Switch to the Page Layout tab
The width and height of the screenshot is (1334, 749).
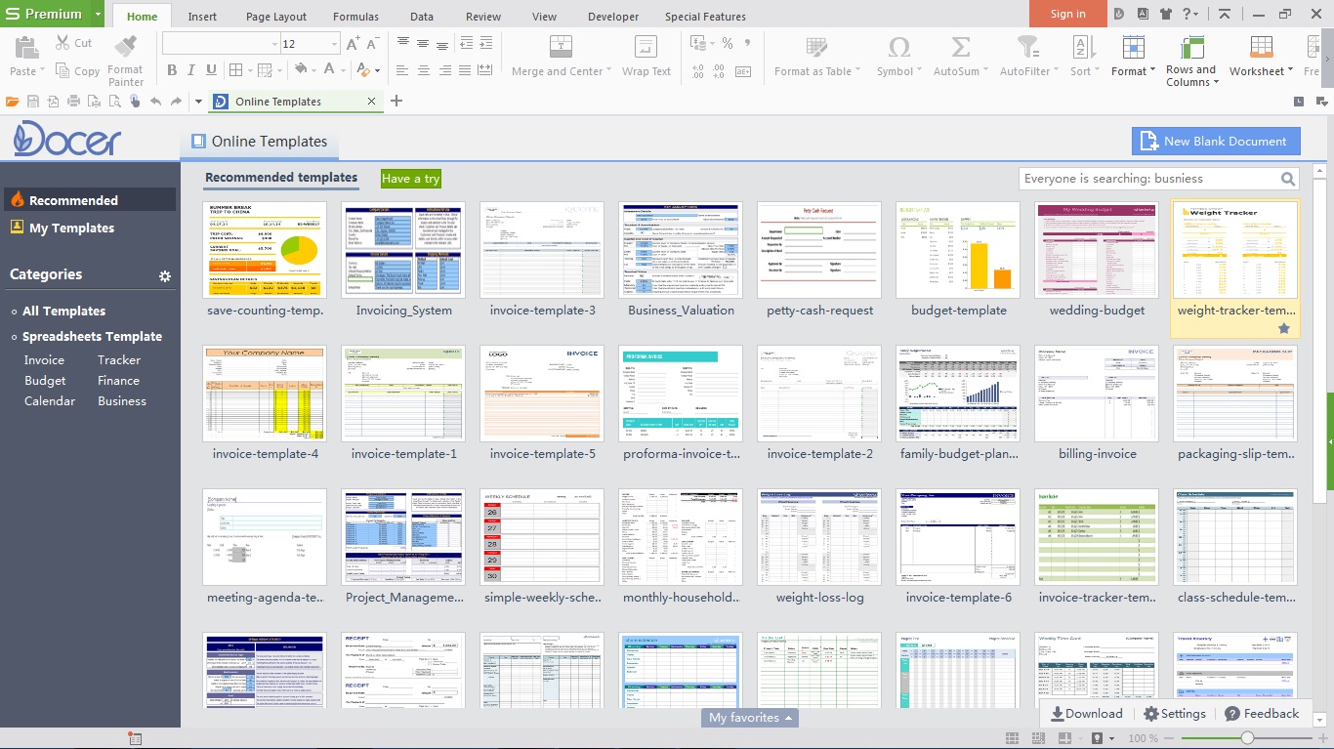(276, 17)
